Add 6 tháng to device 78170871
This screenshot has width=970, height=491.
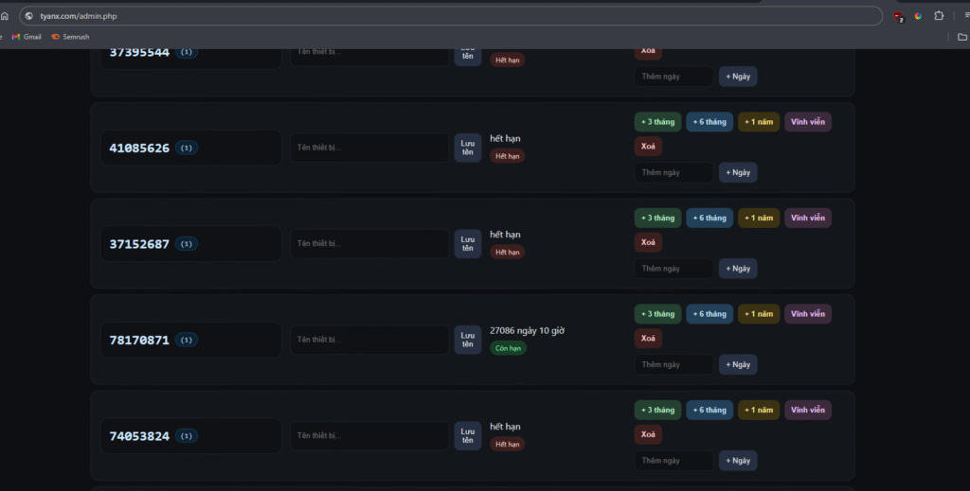(x=710, y=314)
